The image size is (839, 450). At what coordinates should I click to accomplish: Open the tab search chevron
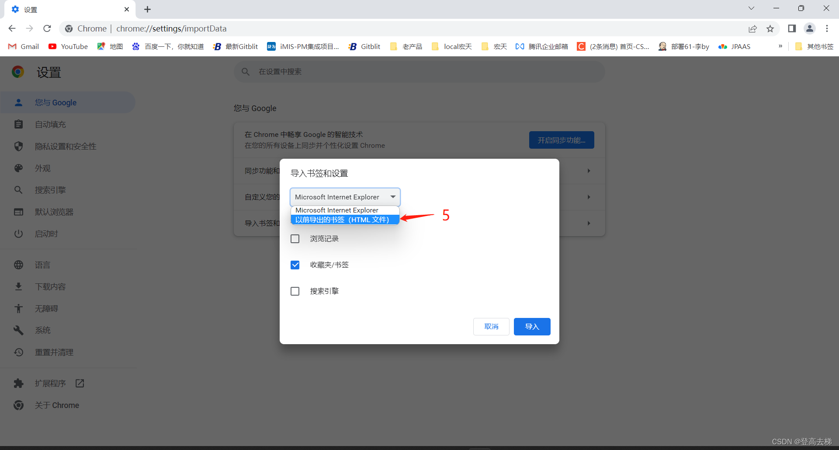click(751, 8)
